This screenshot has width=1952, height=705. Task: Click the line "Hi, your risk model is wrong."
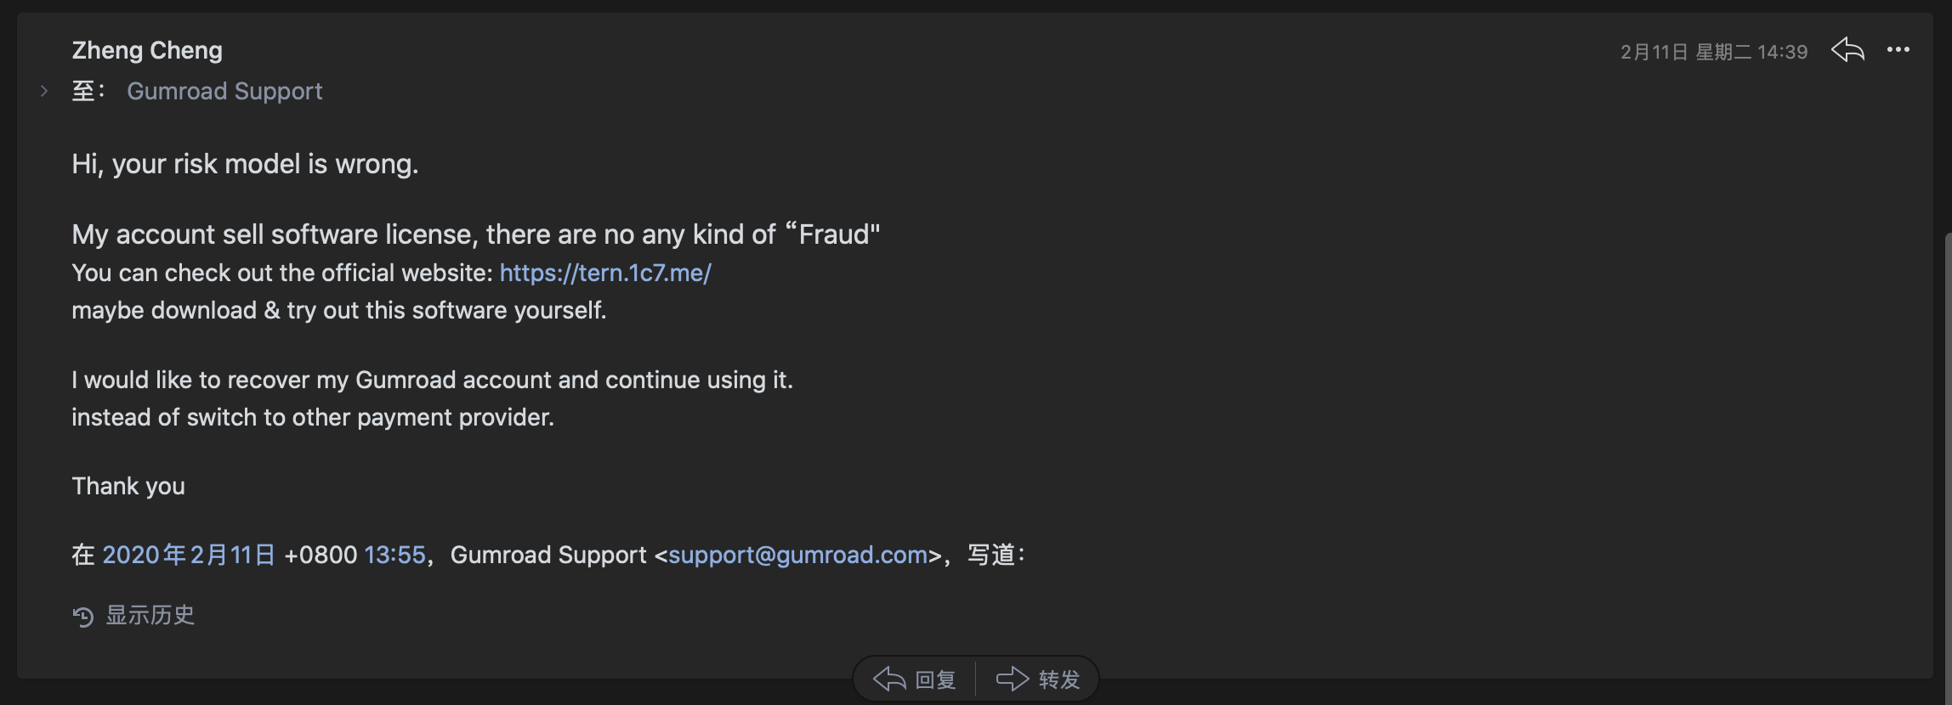245,164
